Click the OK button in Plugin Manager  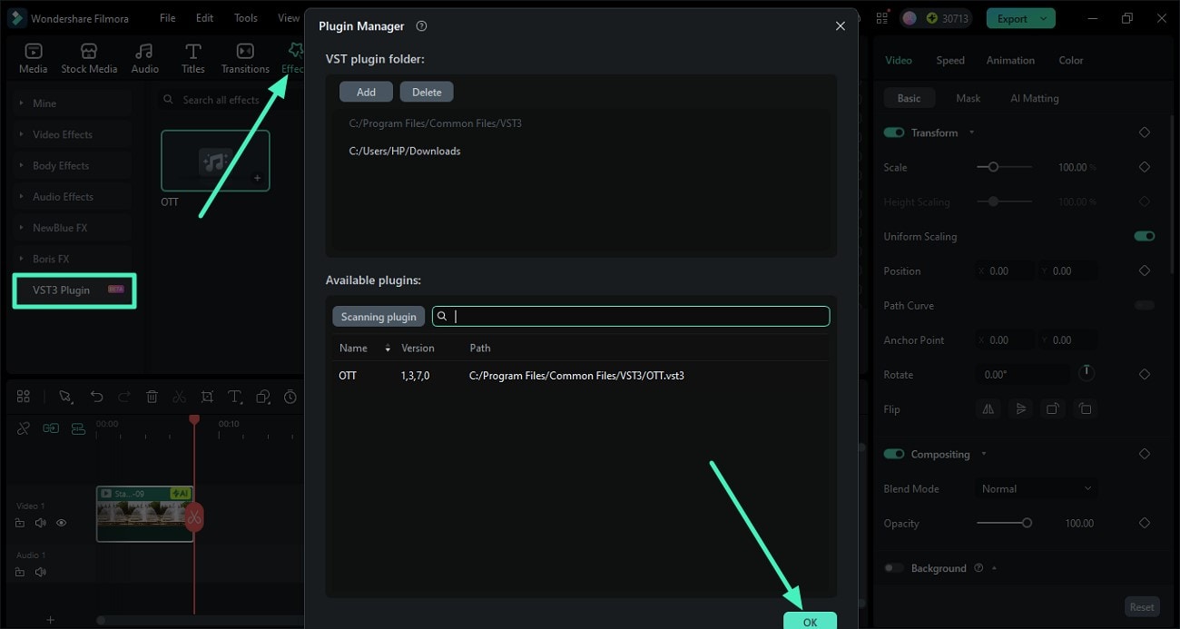pyautogui.click(x=810, y=622)
